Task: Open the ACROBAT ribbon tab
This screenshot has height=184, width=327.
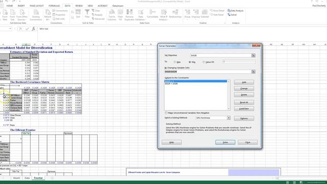Action: point(103,6)
